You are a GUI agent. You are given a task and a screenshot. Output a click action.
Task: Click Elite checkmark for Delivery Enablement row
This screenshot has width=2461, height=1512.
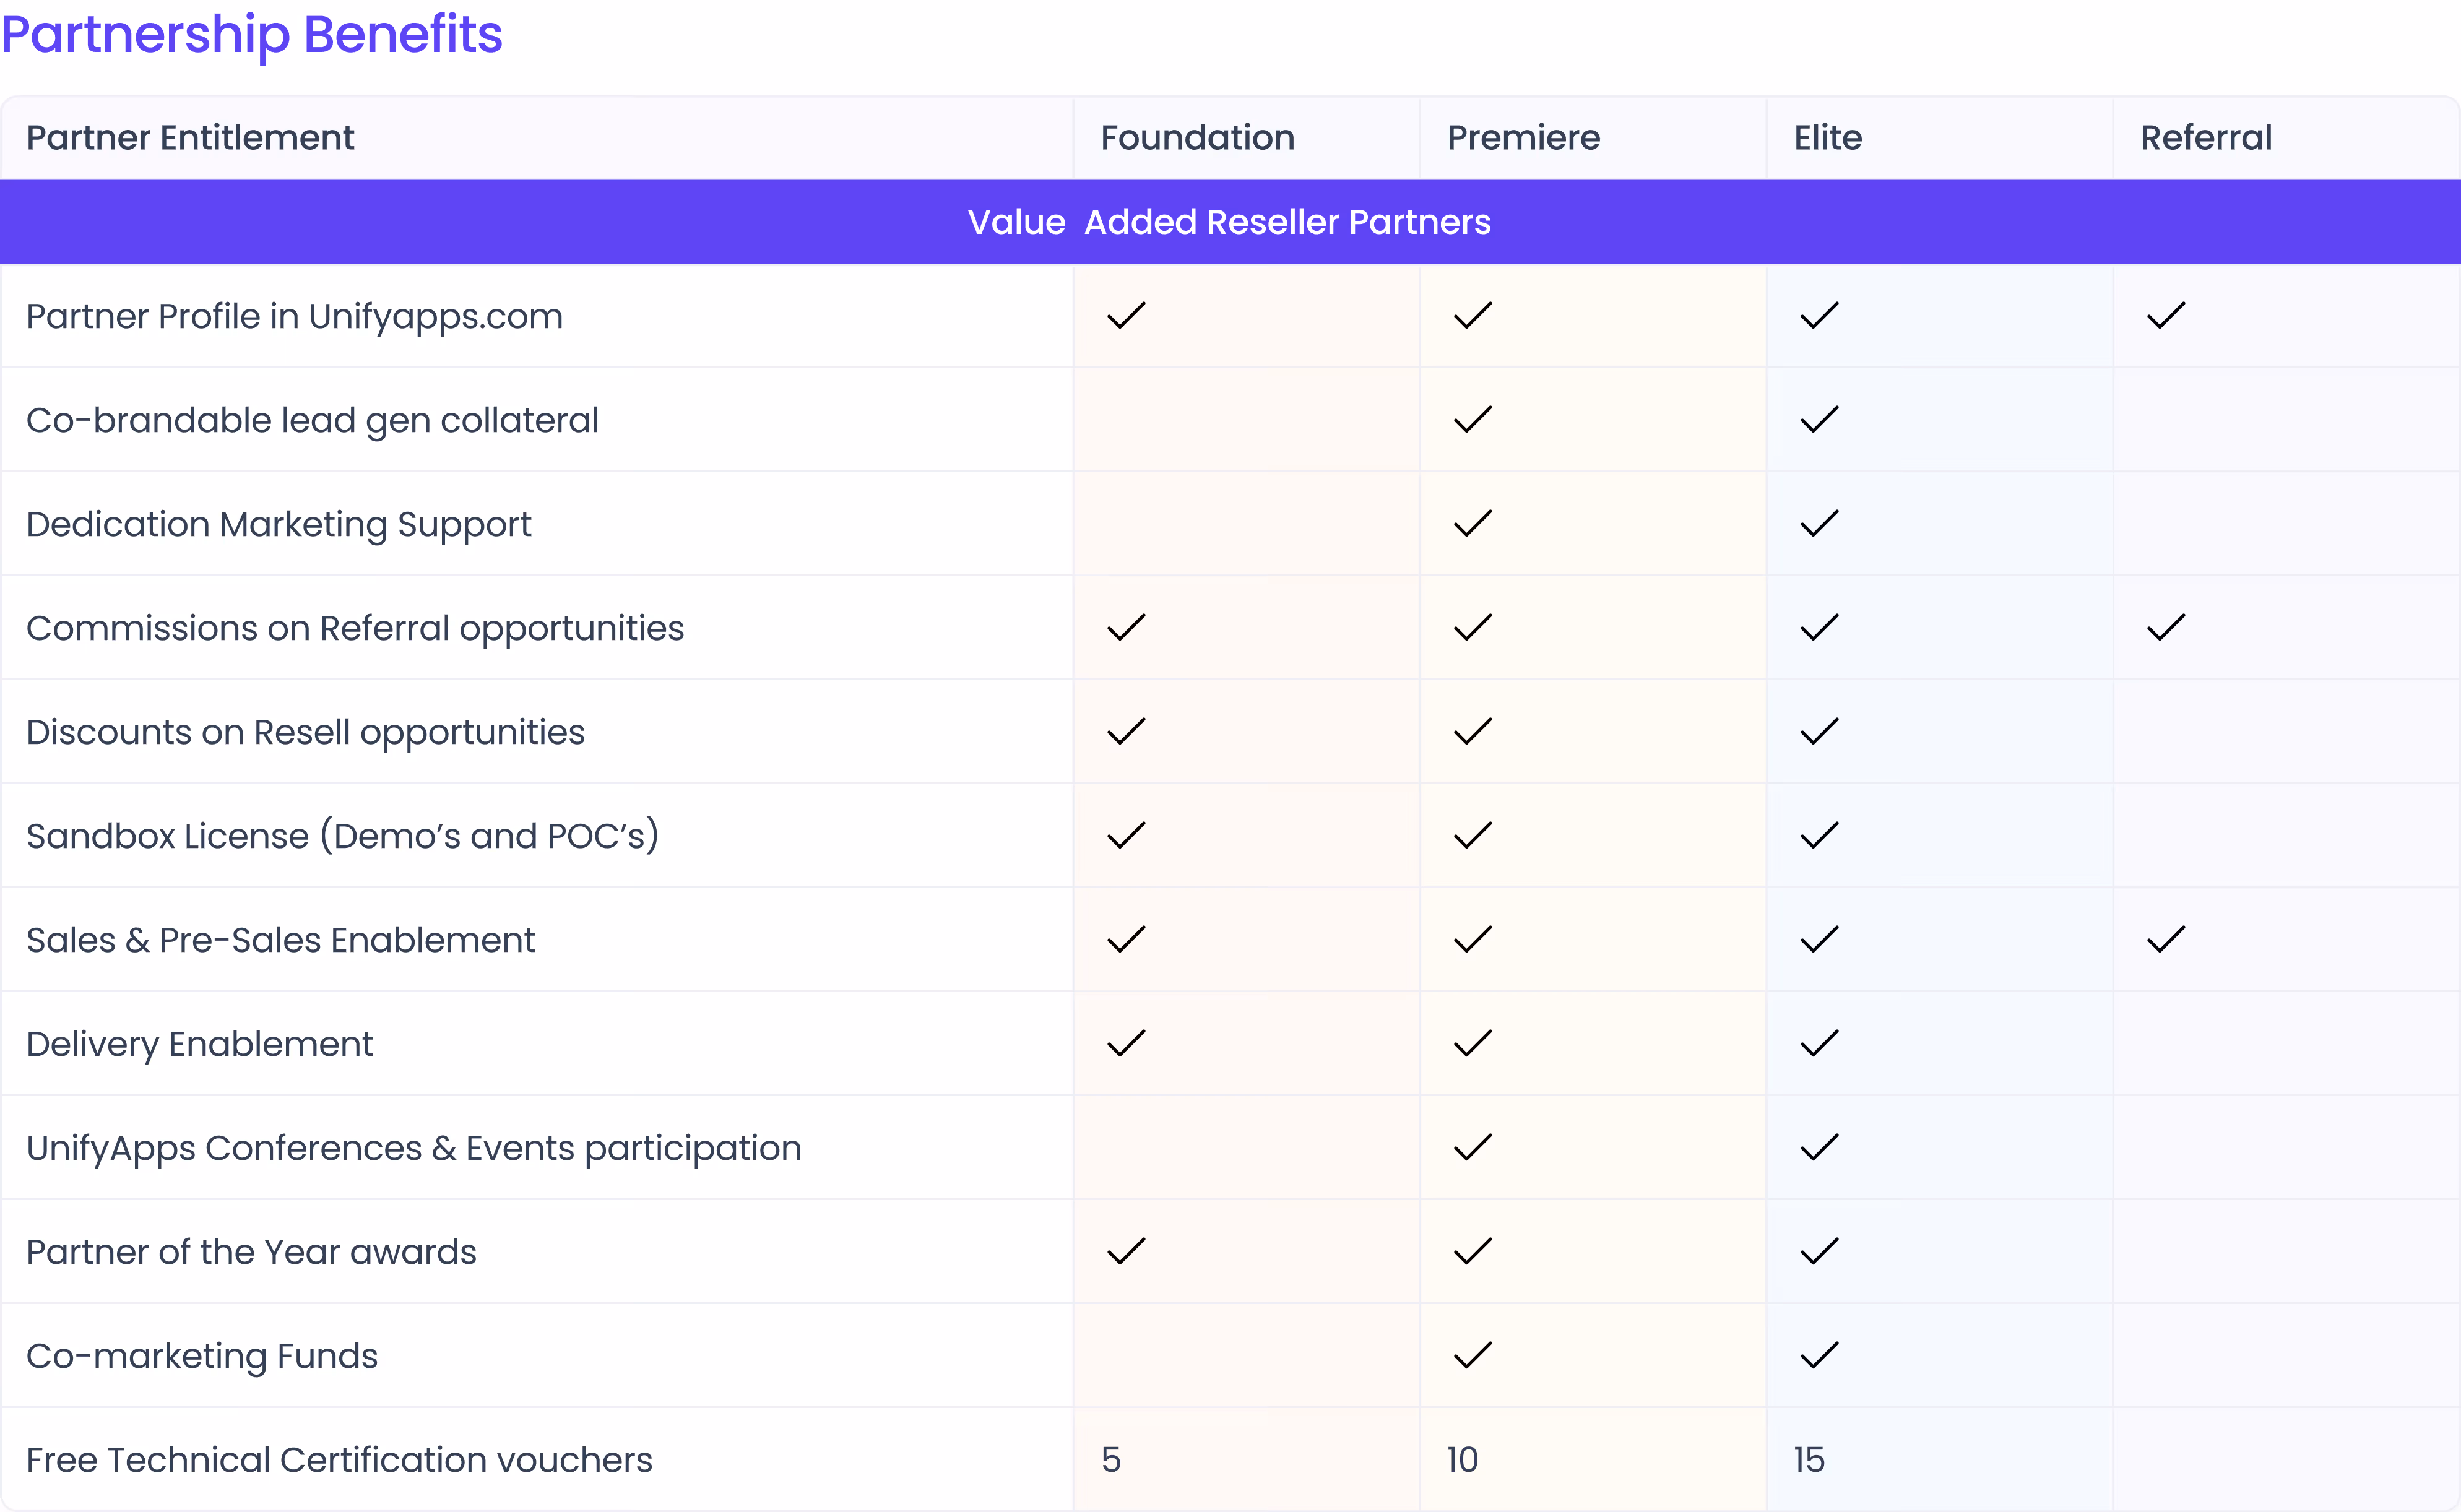pyautogui.click(x=1819, y=1044)
